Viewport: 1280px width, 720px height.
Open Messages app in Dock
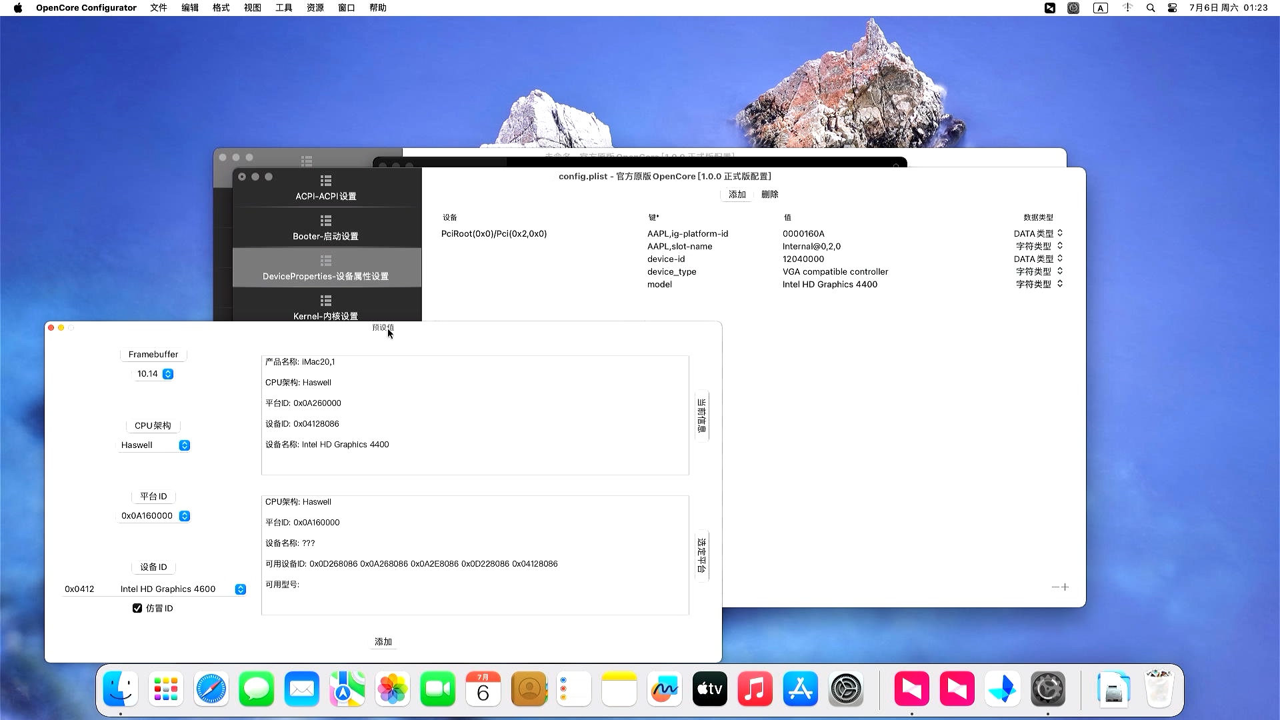[x=257, y=689]
